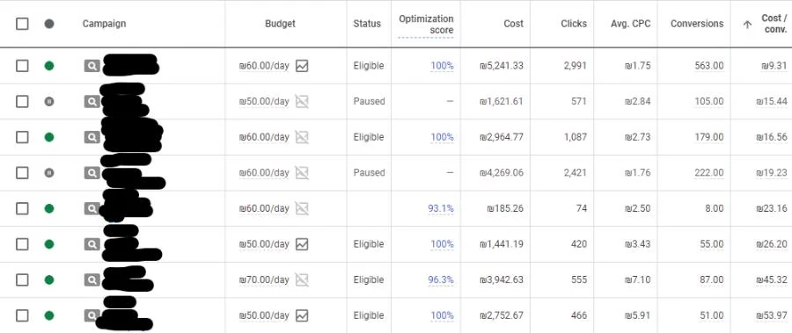This screenshot has height=333, width=792.
Task: Click the search campaign icon in the 87.00 conversions row
Action: tap(92, 280)
